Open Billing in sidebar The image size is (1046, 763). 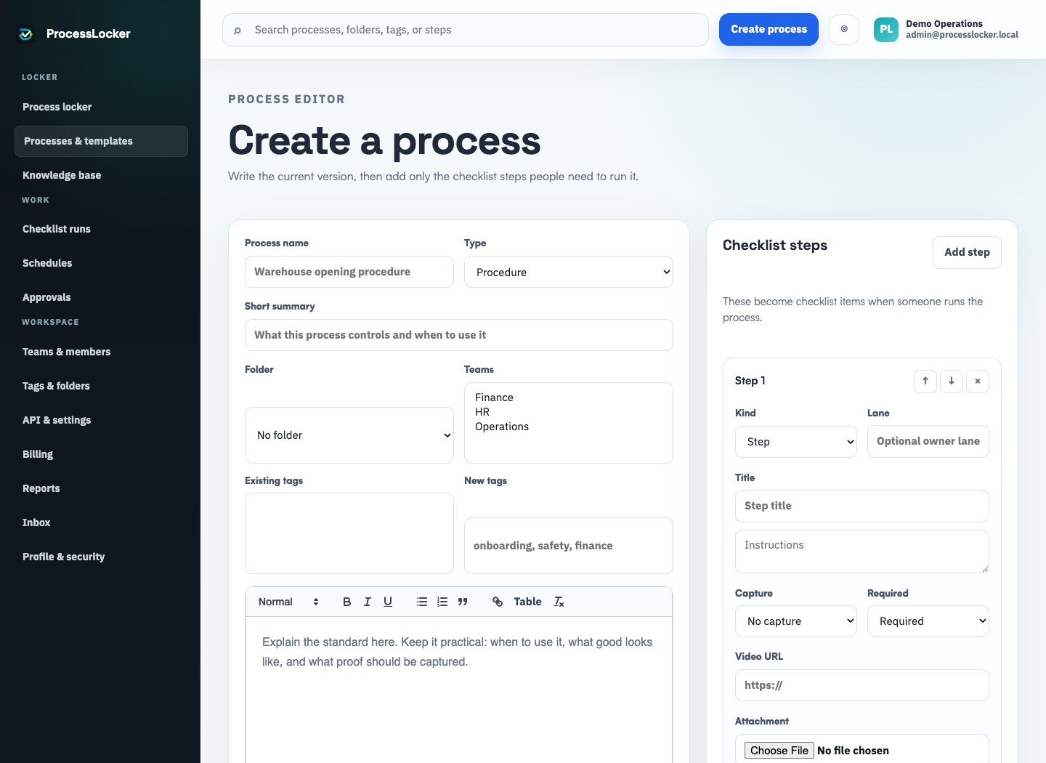coord(101,454)
